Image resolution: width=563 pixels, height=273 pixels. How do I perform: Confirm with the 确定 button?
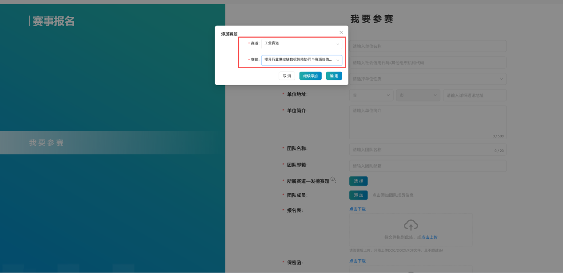(334, 76)
